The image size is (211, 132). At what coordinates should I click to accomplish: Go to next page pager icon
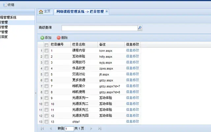pyautogui.click(x=91, y=128)
